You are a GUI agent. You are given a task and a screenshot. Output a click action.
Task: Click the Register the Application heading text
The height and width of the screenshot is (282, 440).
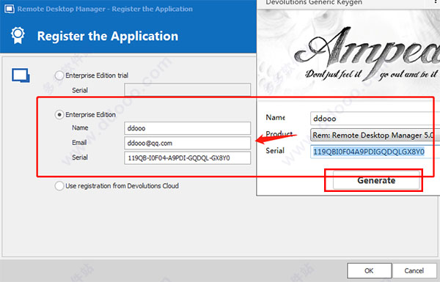point(108,36)
